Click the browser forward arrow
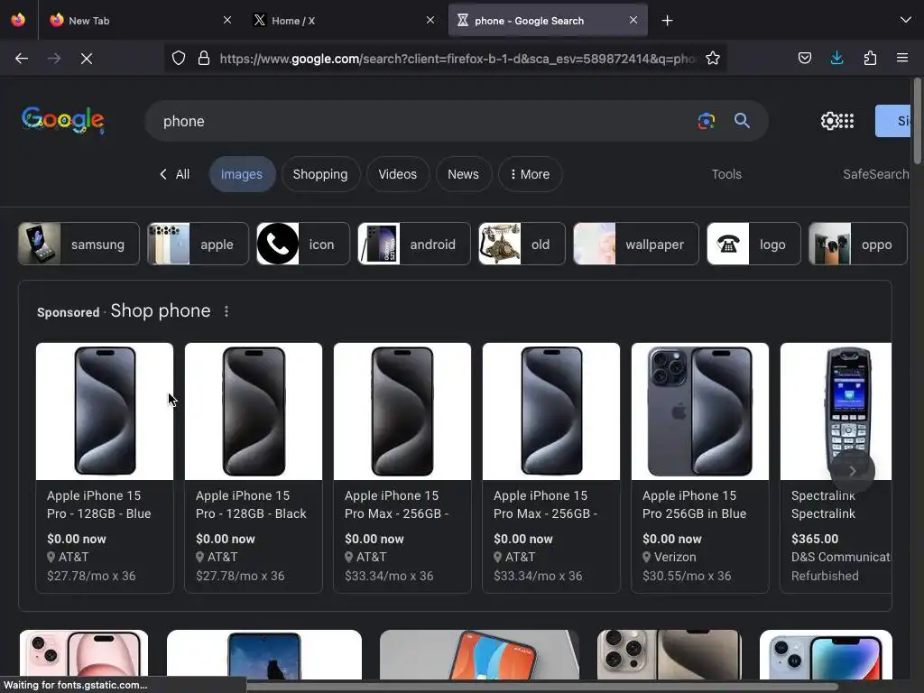This screenshot has width=924, height=693. point(53,59)
